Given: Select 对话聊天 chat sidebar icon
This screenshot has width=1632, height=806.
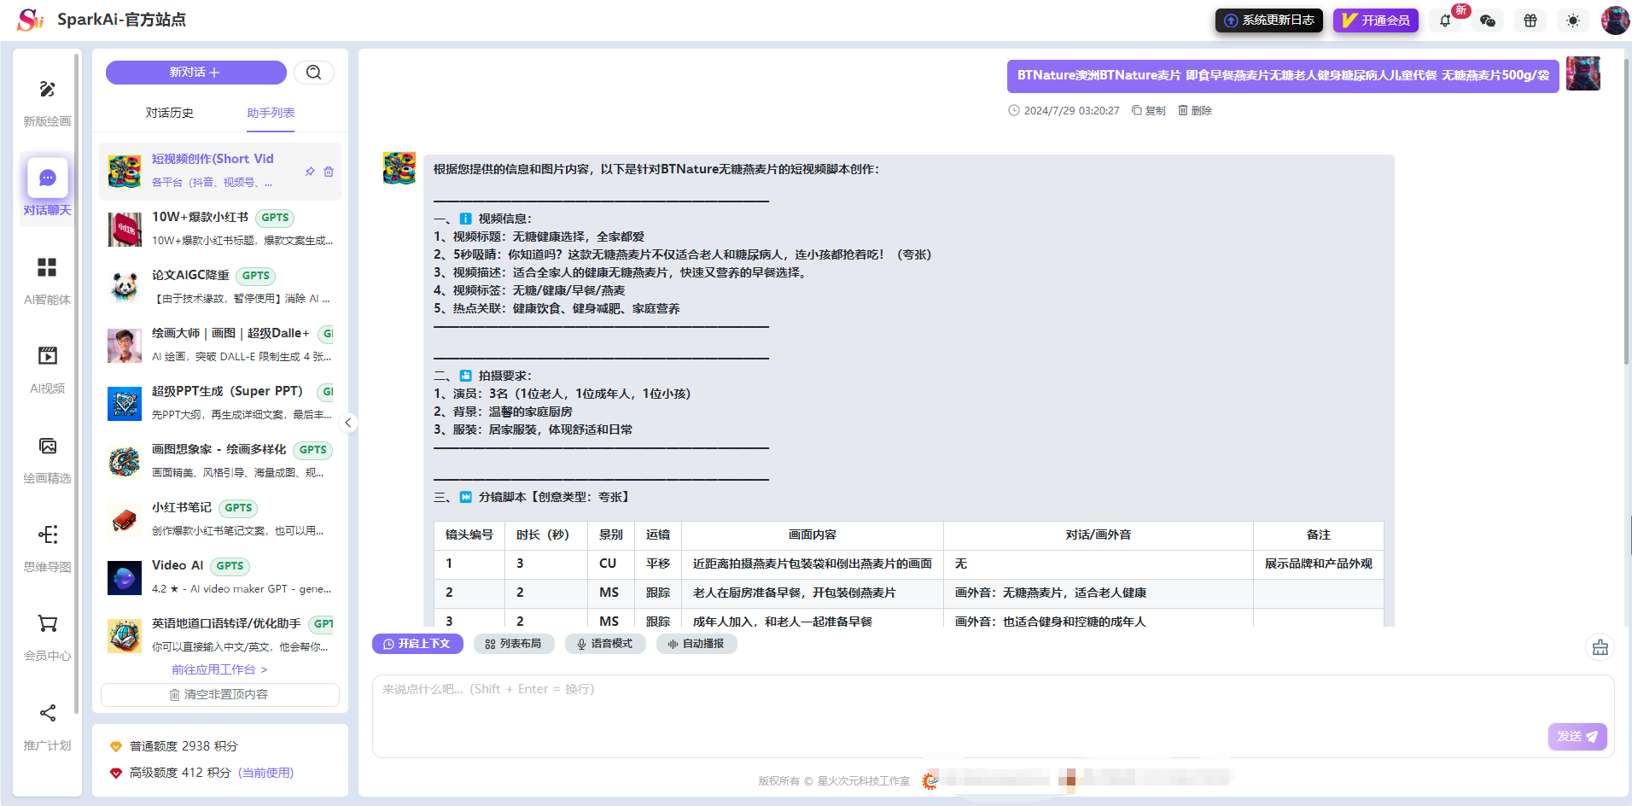Looking at the screenshot, I should (47, 178).
